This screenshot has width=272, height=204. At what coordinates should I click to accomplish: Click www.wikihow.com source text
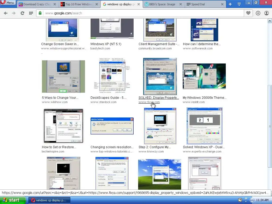[55, 102]
